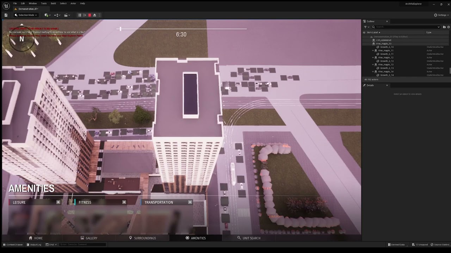Open the Gallery tab
The height and width of the screenshot is (253, 451).
tap(89, 238)
